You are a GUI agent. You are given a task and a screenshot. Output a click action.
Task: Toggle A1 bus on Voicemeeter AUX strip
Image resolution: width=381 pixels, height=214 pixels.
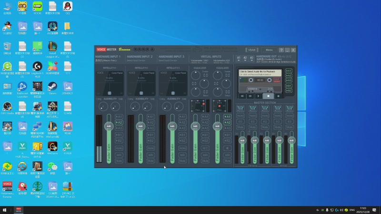(x=227, y=117)
